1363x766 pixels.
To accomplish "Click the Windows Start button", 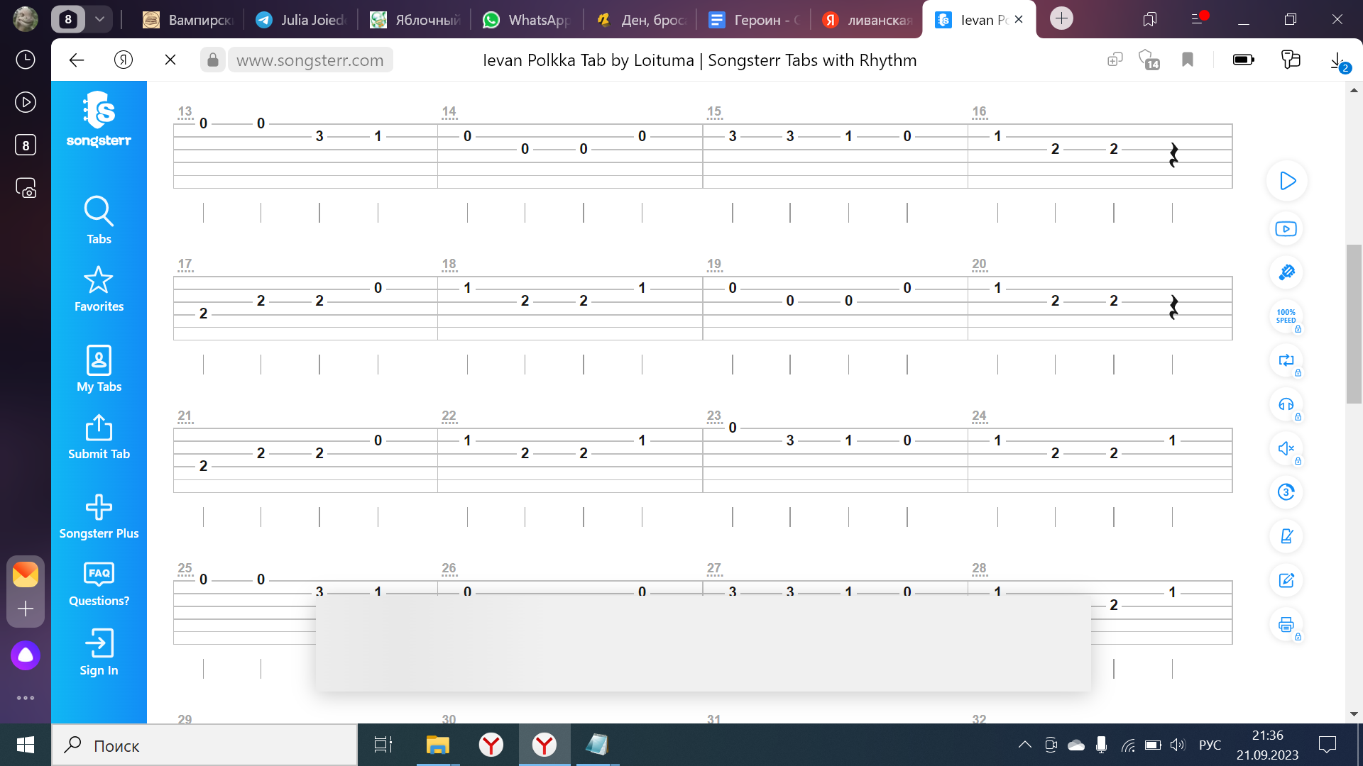I will (26, 745).
